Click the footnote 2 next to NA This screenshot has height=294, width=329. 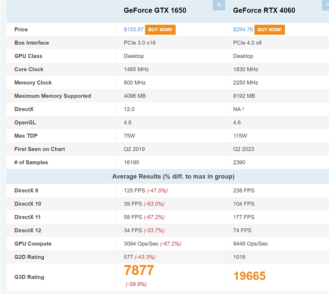coord(243,109)
